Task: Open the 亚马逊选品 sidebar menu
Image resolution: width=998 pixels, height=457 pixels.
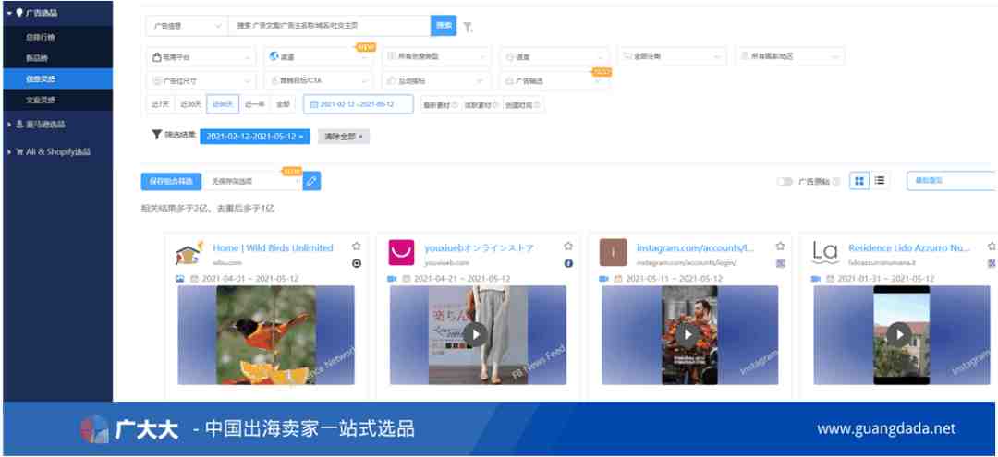Action: point(58,125)
